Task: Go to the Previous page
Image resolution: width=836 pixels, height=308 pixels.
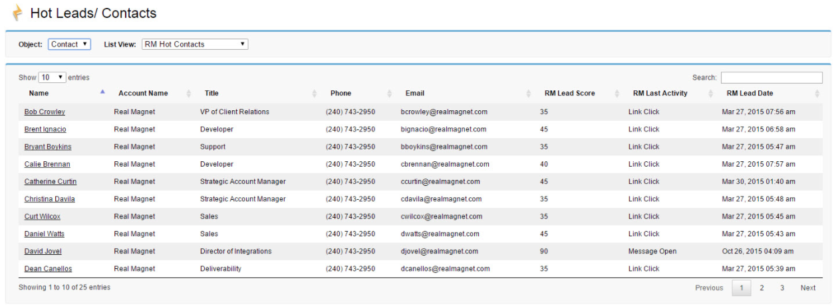Action: 709,288
